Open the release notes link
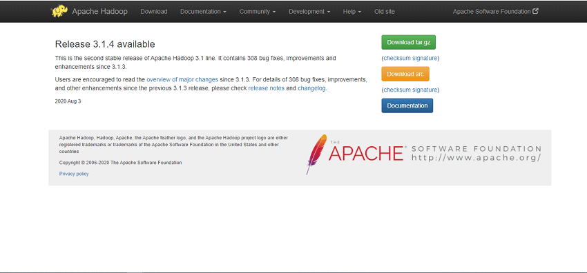This screenshot has width=587, height=273. click(x=266, y=88)
